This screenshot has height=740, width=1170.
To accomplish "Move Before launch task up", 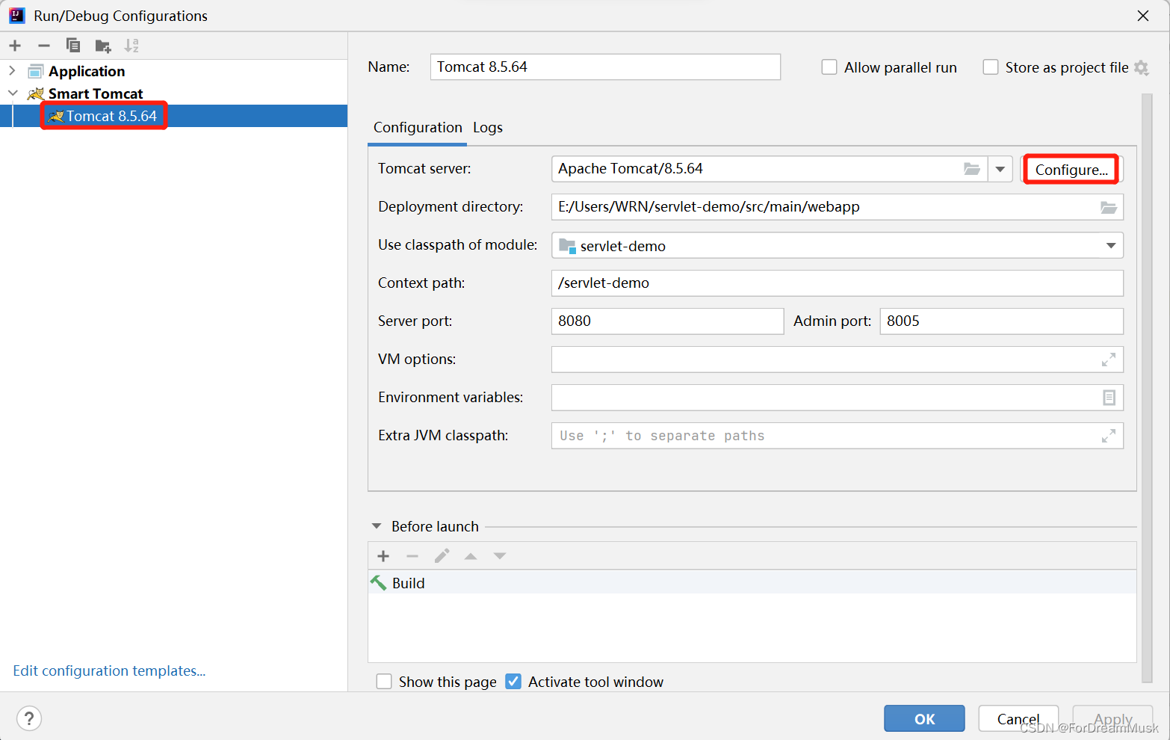I will click(471, 556).
